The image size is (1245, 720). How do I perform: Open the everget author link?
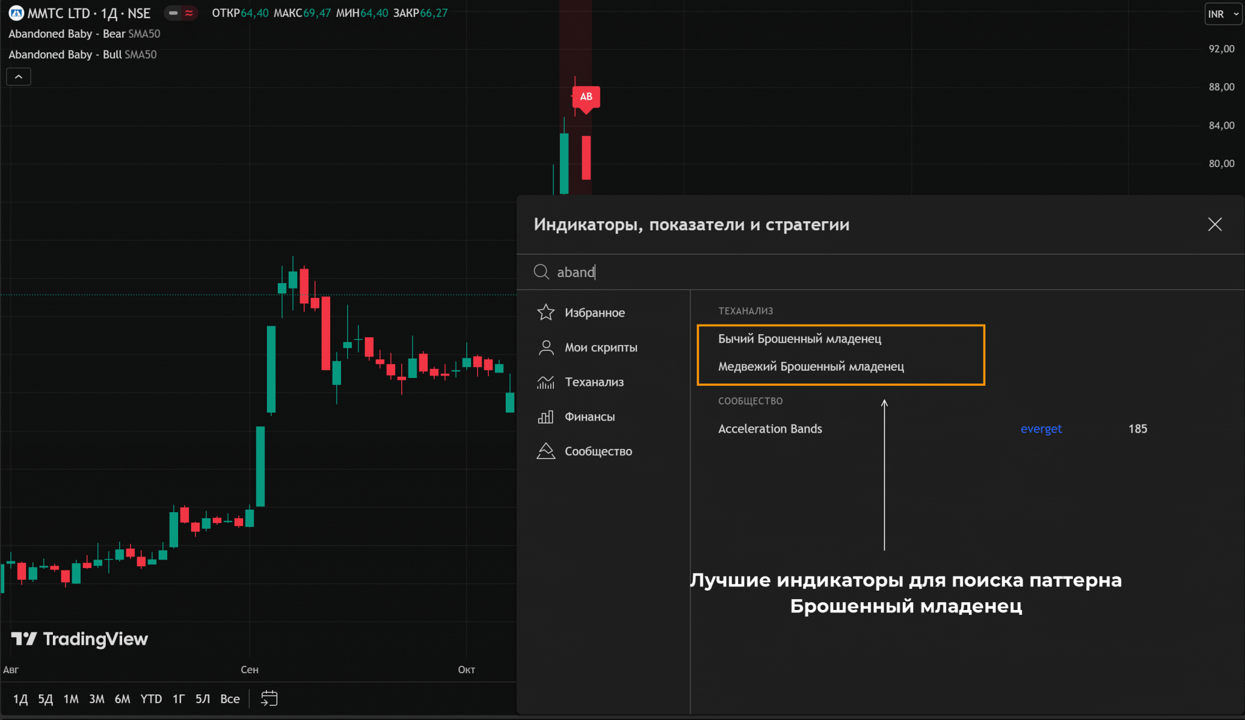click(1041, 429)
